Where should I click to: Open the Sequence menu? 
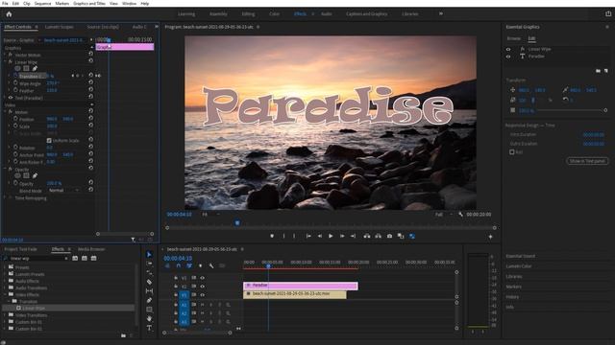(x=42, y=3)
